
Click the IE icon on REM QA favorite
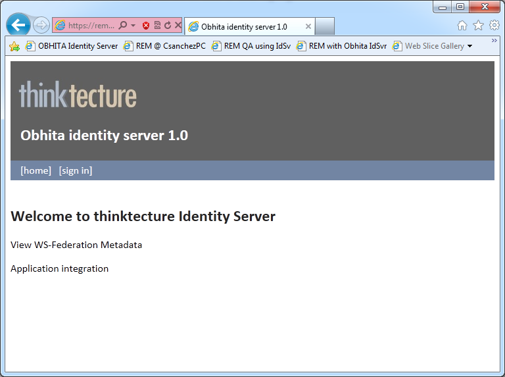216,46
